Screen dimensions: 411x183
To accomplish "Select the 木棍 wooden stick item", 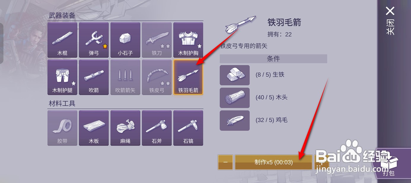I will [x=62, y=40].
